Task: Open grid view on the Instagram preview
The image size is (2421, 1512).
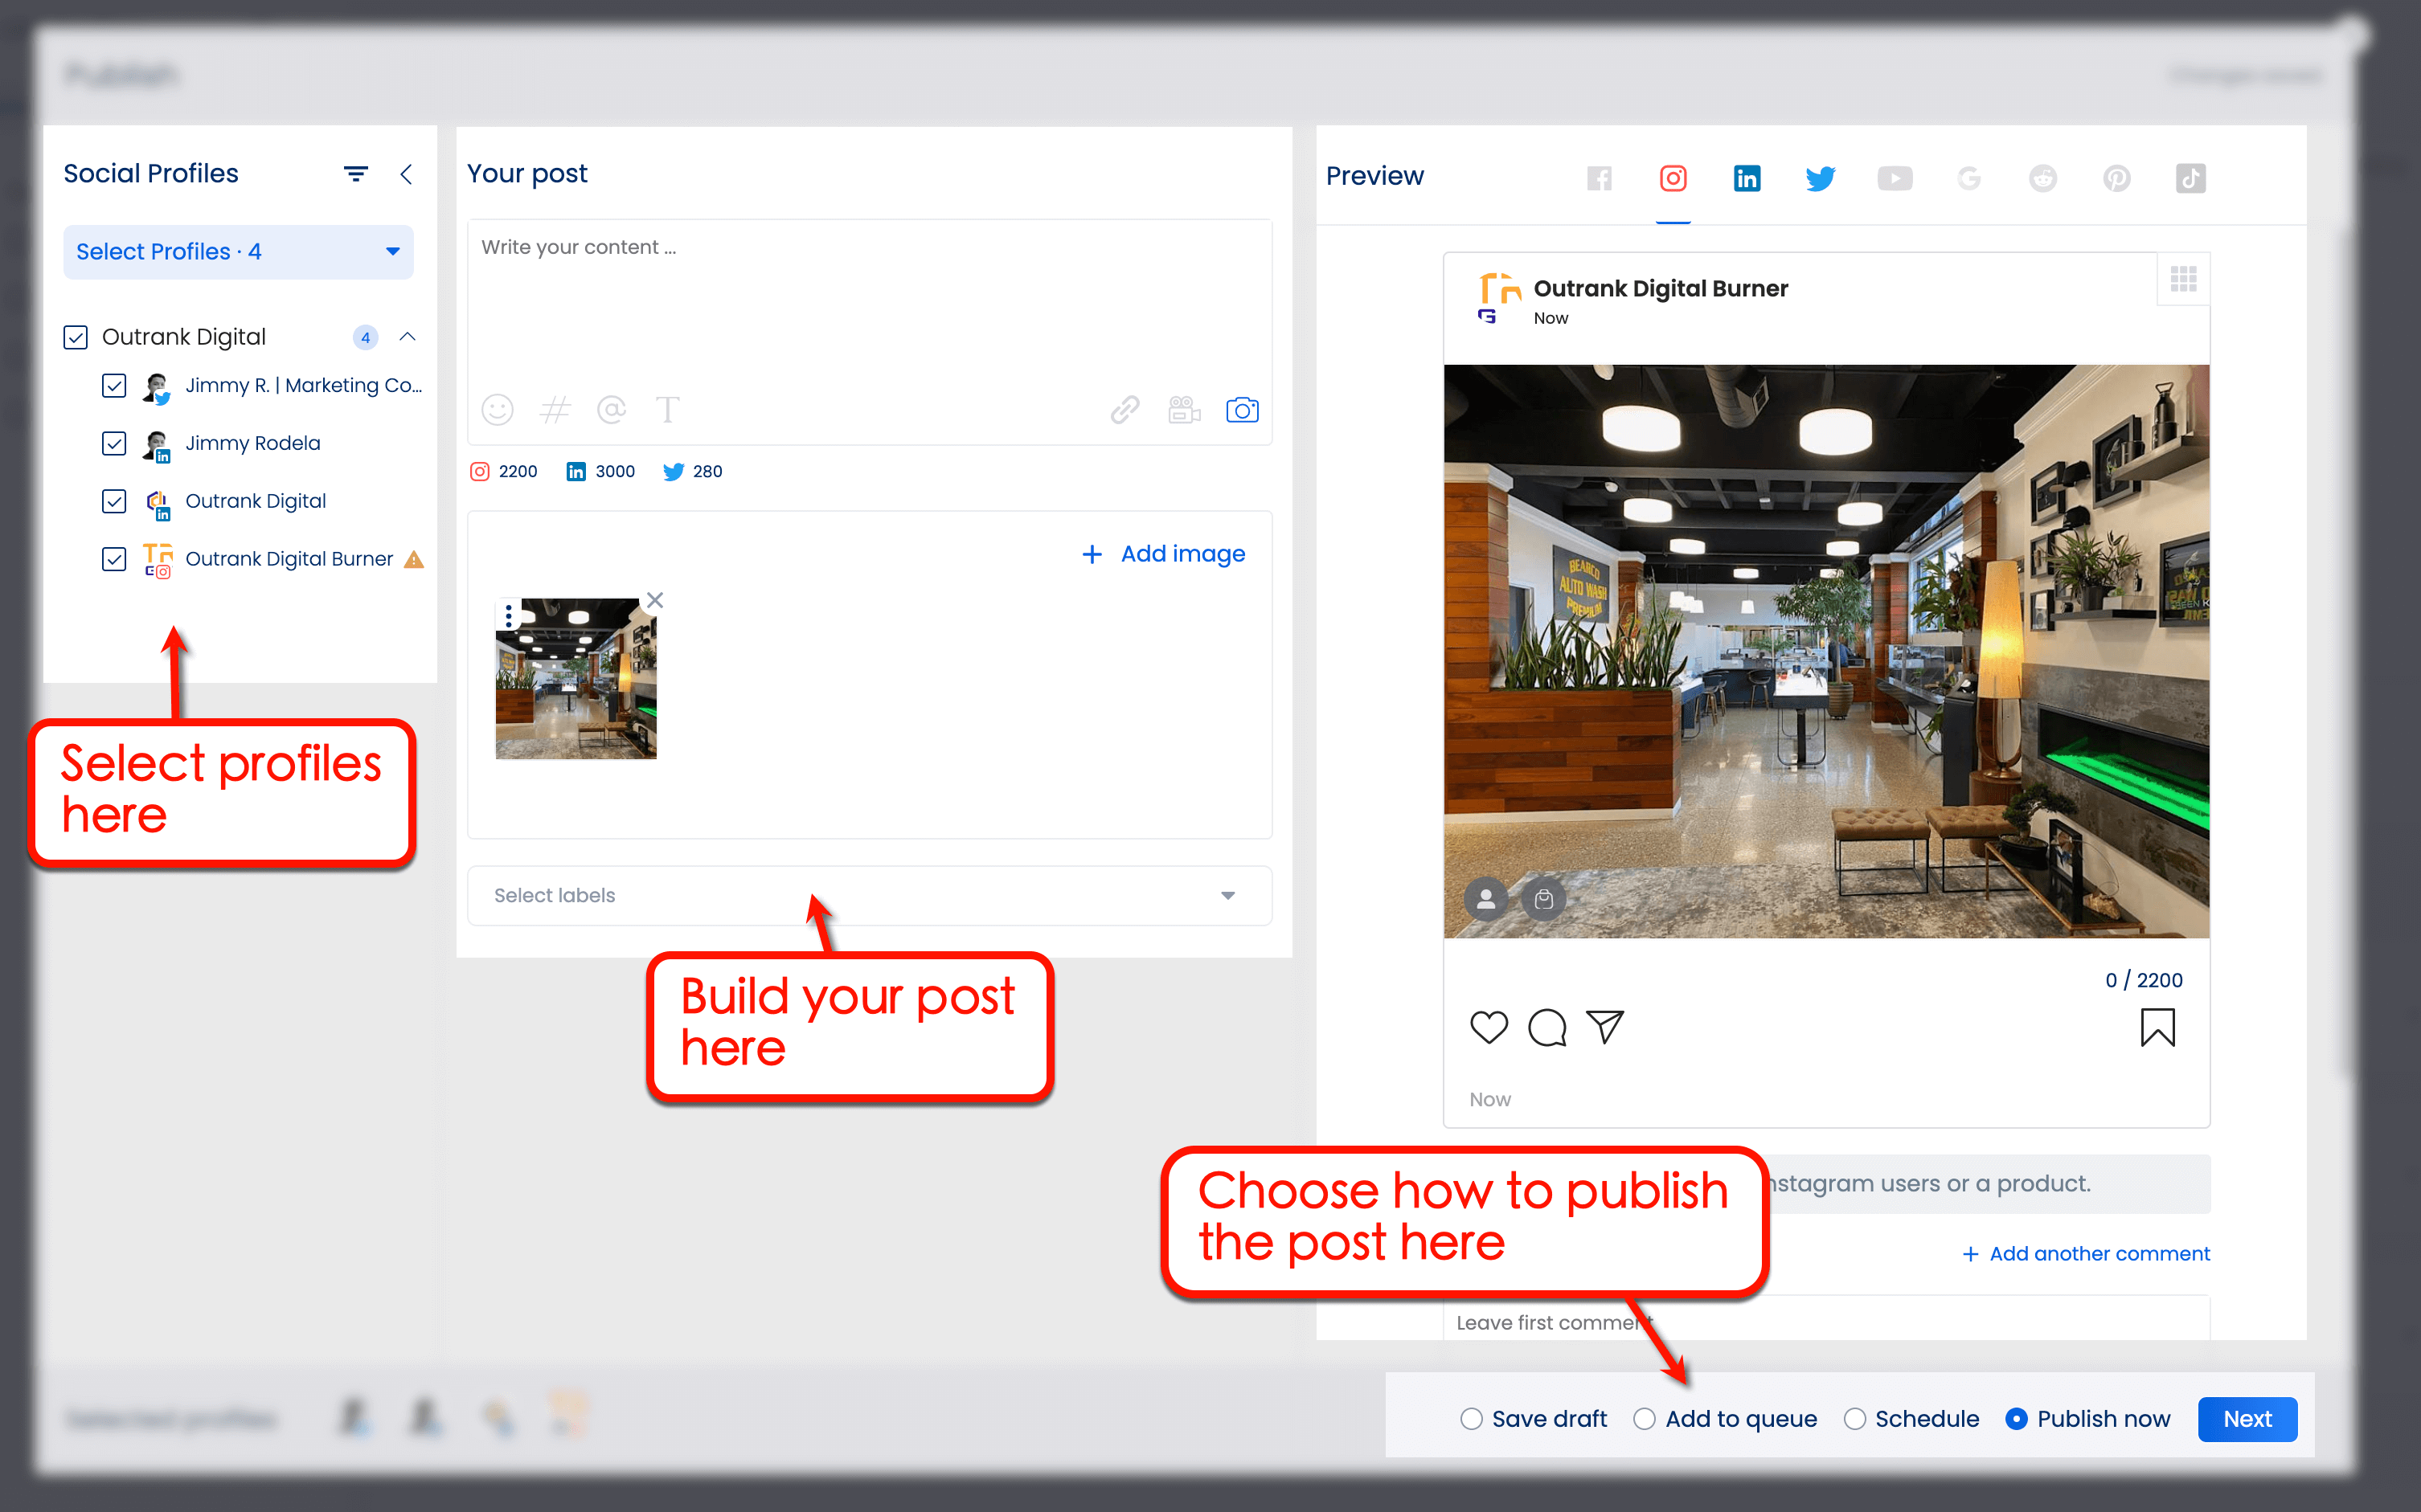Action: pos(2185,278)
